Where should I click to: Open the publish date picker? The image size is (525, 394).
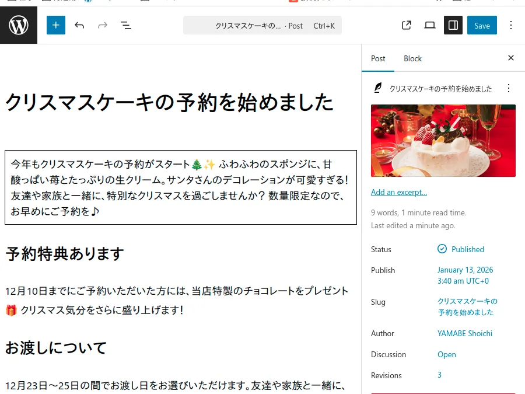pos(465,275)
